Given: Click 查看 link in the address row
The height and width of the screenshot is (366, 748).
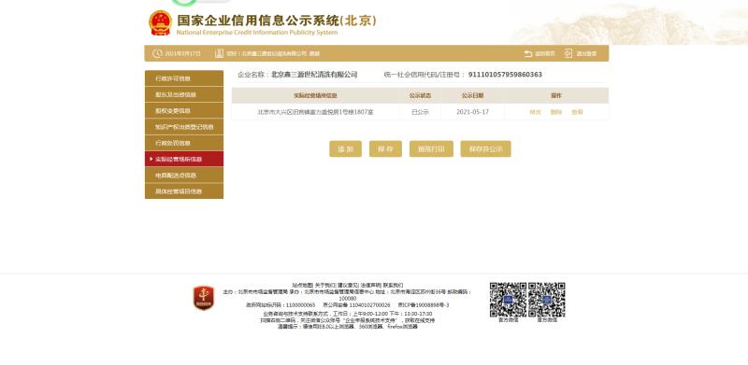Looking at the screenshot, I should click(577, 112).
